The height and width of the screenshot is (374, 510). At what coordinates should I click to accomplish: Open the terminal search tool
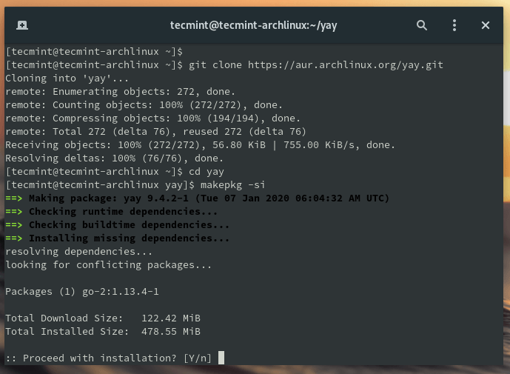pyautogui.click(x=422, y=25)
